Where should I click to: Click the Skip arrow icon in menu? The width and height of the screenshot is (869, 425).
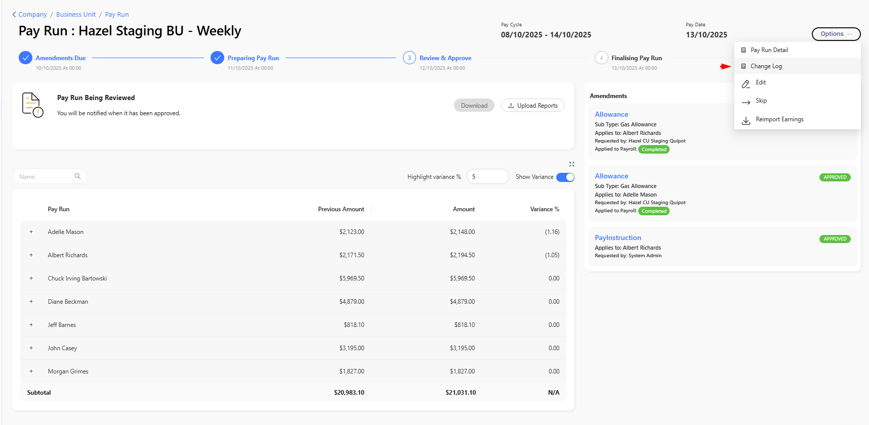click(x=746, y=102)
